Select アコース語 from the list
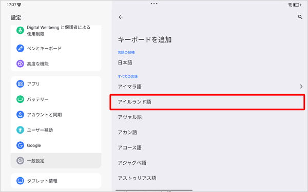Image resolution: width=308 pixels, height=192 pixels. coord(210,147)
